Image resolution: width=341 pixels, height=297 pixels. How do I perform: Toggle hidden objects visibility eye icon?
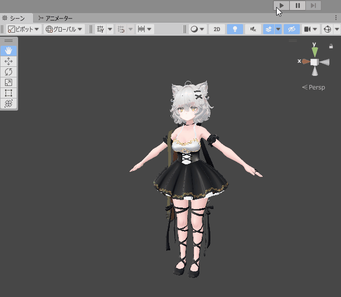(x=291, y=29)
